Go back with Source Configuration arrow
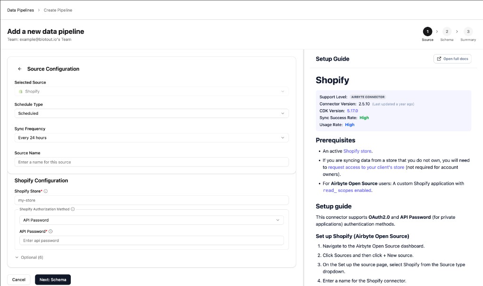 point(20,69)
